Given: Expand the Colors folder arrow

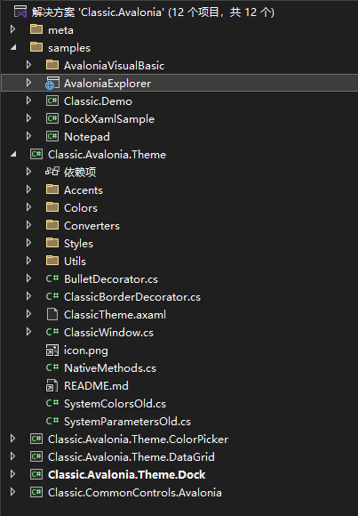Looking at the screenshot, I should [x=29, y=207].
